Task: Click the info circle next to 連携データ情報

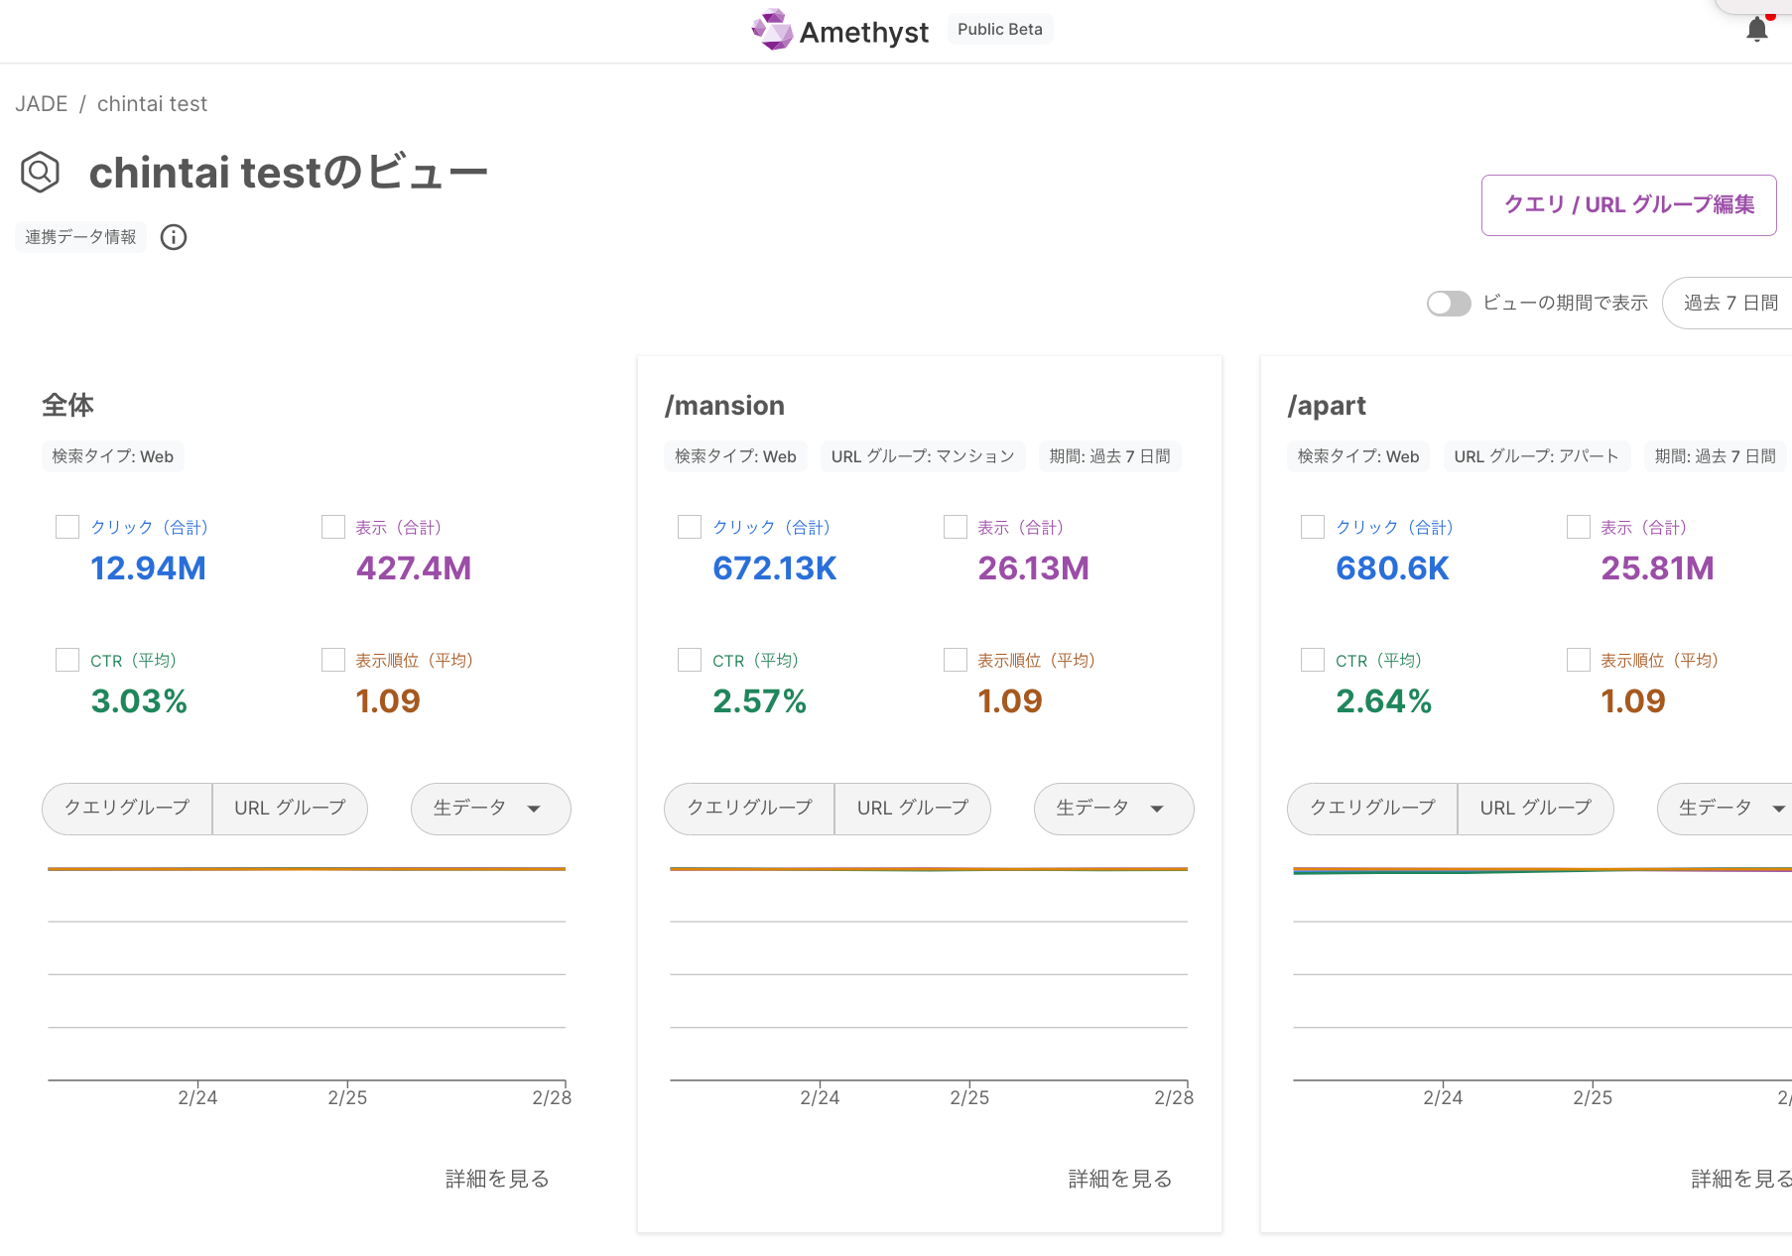Action: [174, 237]
